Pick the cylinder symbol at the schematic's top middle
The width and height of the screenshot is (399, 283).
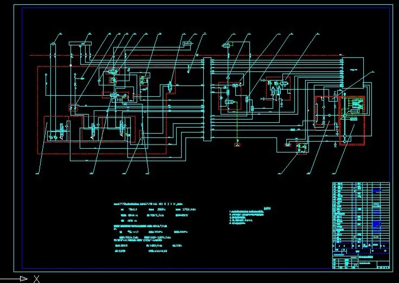188,44
